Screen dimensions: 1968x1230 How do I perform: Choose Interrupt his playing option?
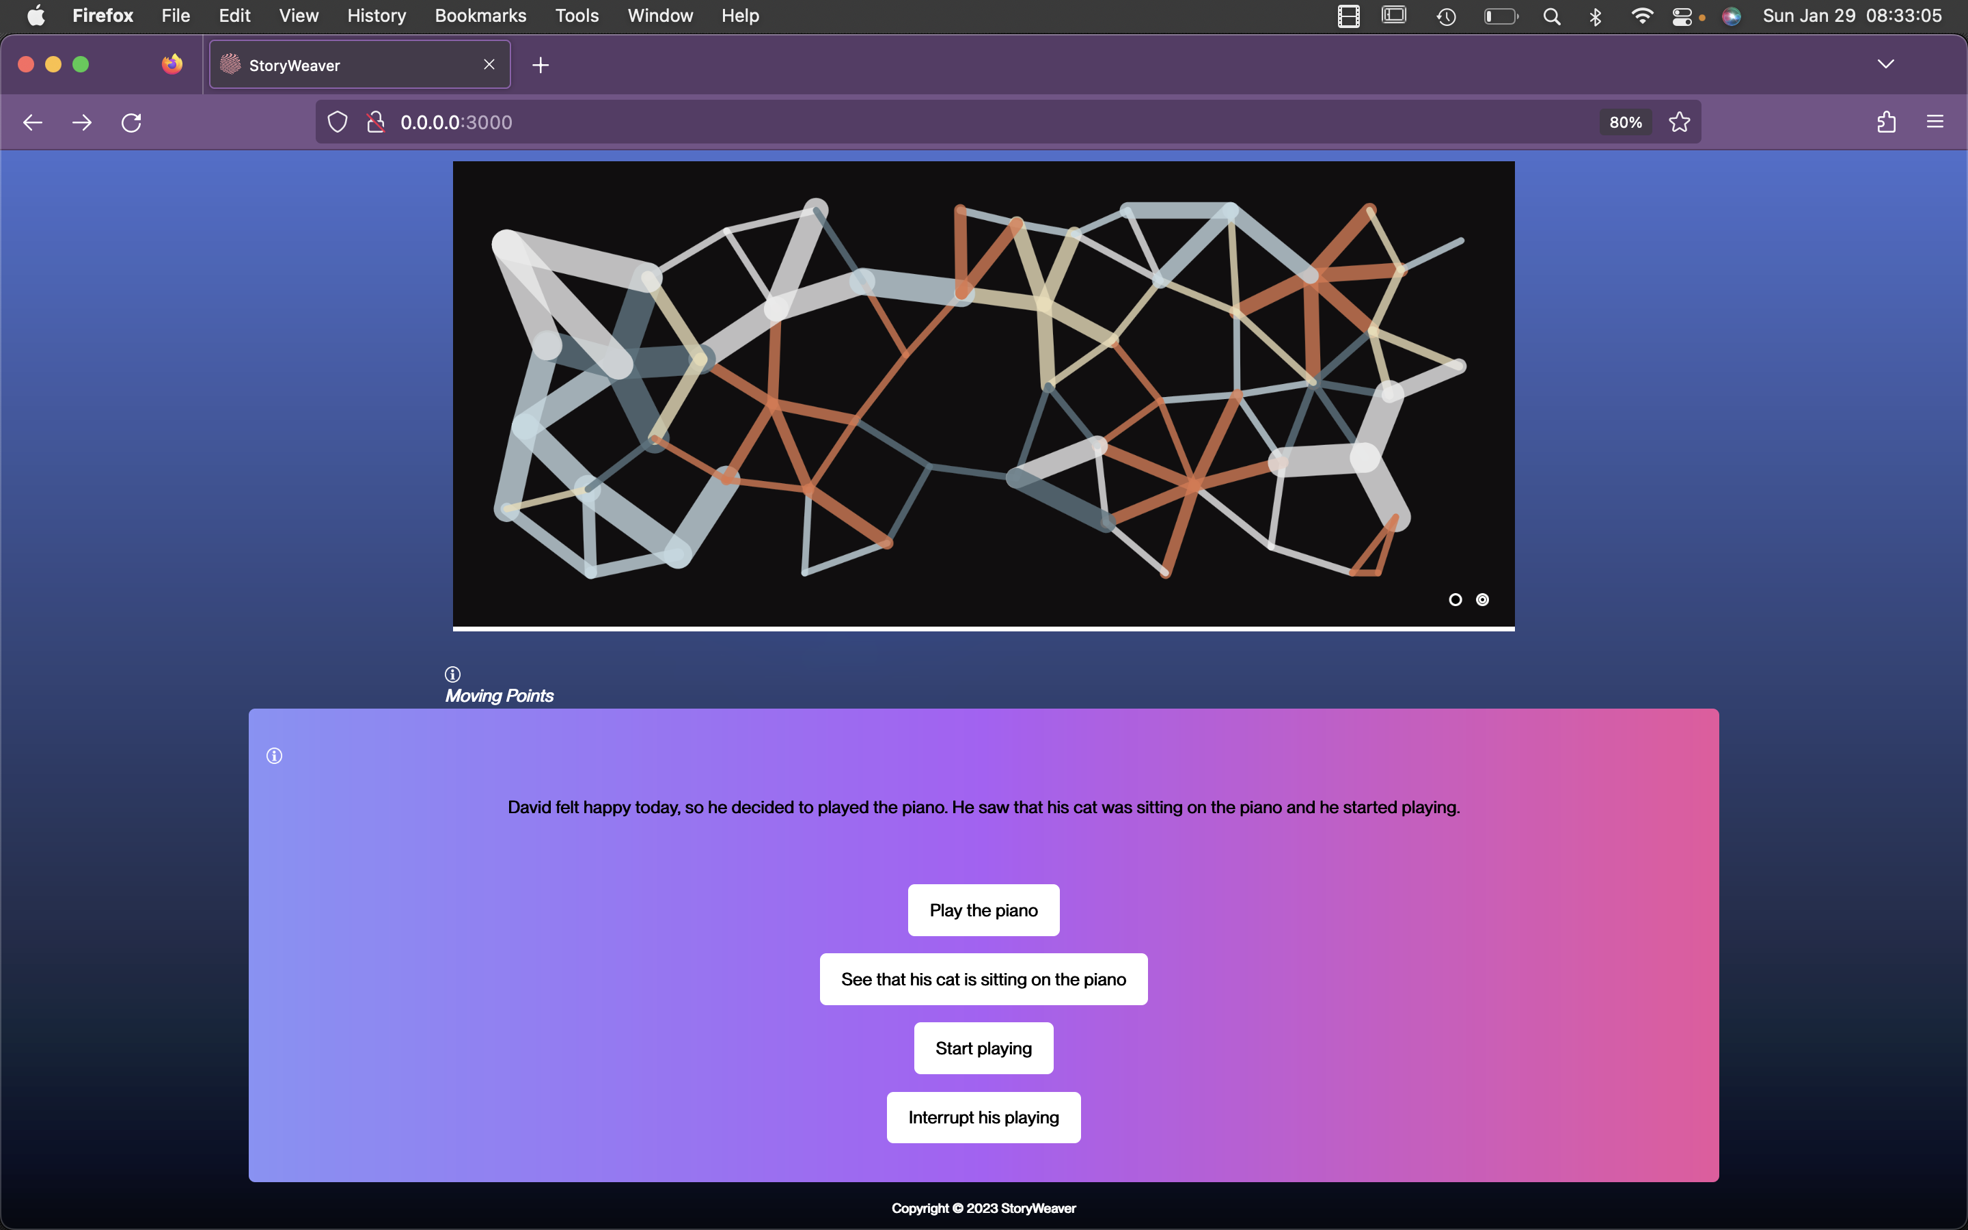pos(983,1117)
